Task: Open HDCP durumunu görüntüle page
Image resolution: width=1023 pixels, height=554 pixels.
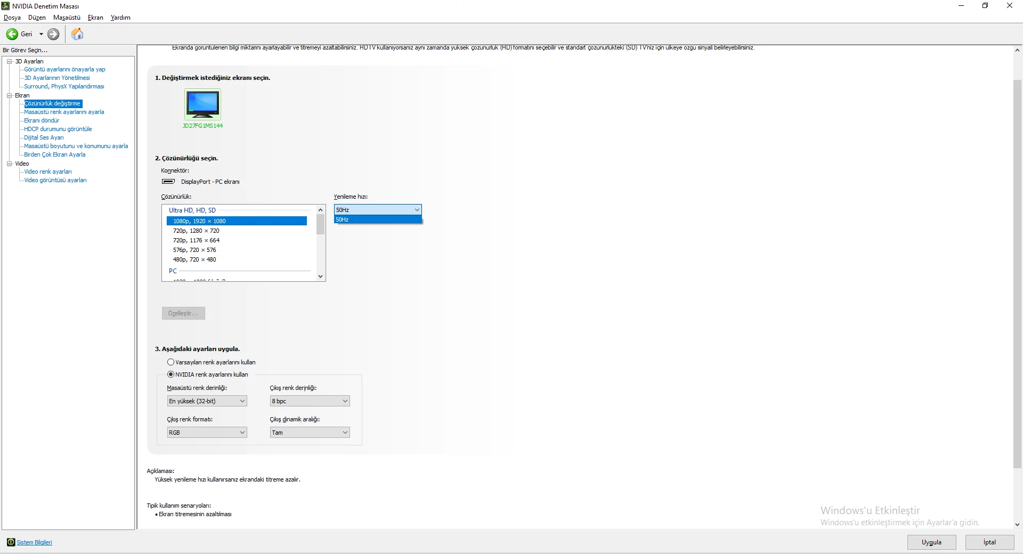Action: (58, 129)
